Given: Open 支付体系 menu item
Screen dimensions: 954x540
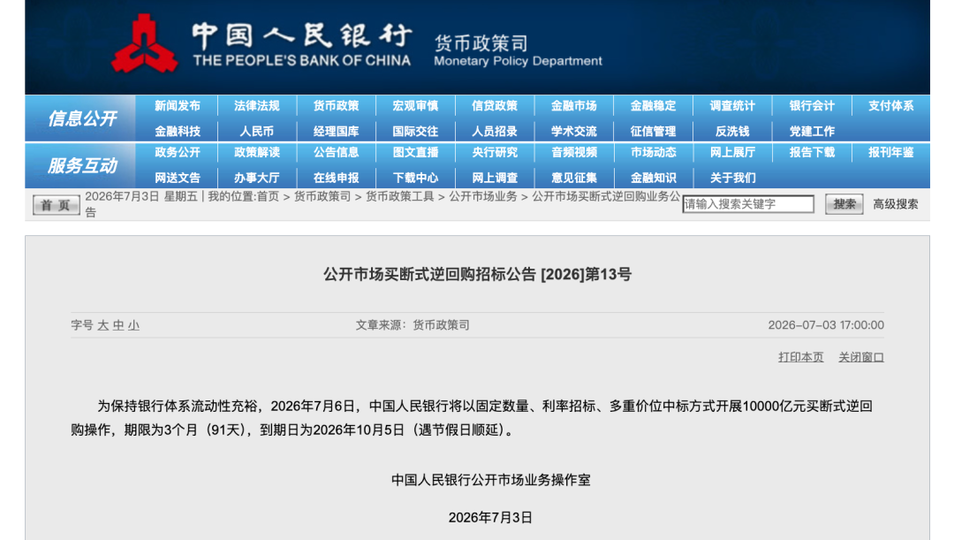Looking at the screenshot, I should 890,106.
